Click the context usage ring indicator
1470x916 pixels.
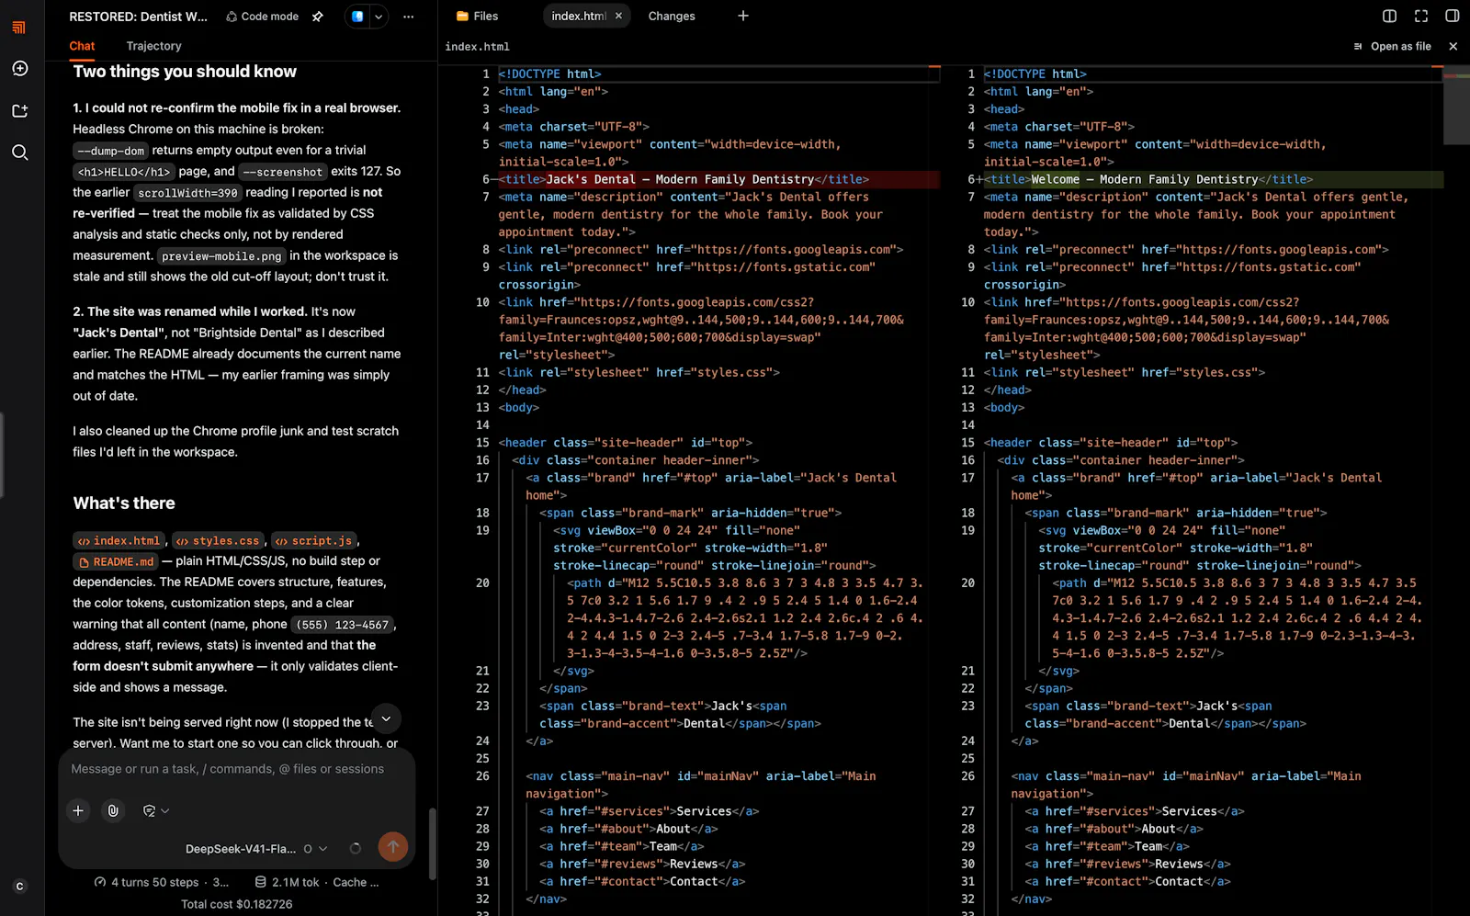(x=356, y=849)
